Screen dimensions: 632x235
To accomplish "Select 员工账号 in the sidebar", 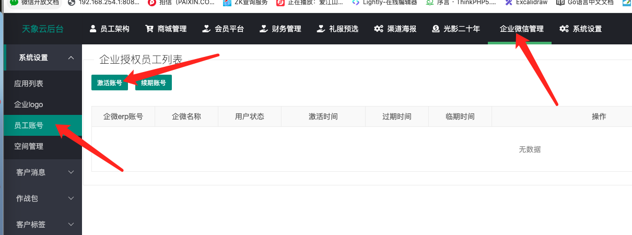I will 29,125.
